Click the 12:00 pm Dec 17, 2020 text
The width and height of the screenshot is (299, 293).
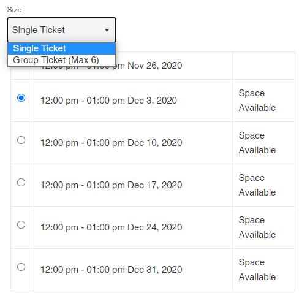112,185
